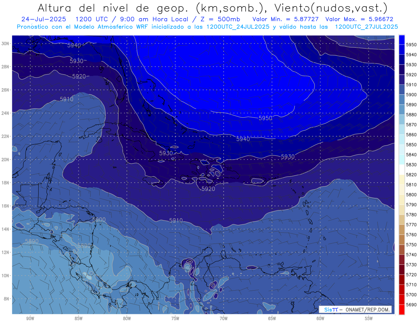Click the '5910' contour label near 25N

pos(67,99)
